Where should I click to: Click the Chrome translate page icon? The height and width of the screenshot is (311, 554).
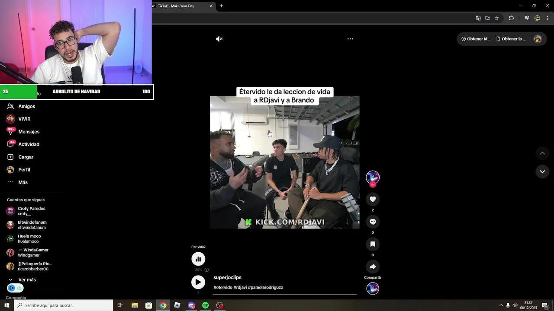tap(478, 18)
